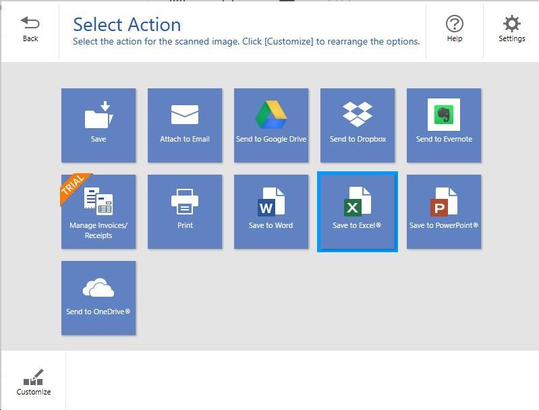The image size is (539, 410).
Task: Open the Send to Dropbox action
Action: point(358,125)
